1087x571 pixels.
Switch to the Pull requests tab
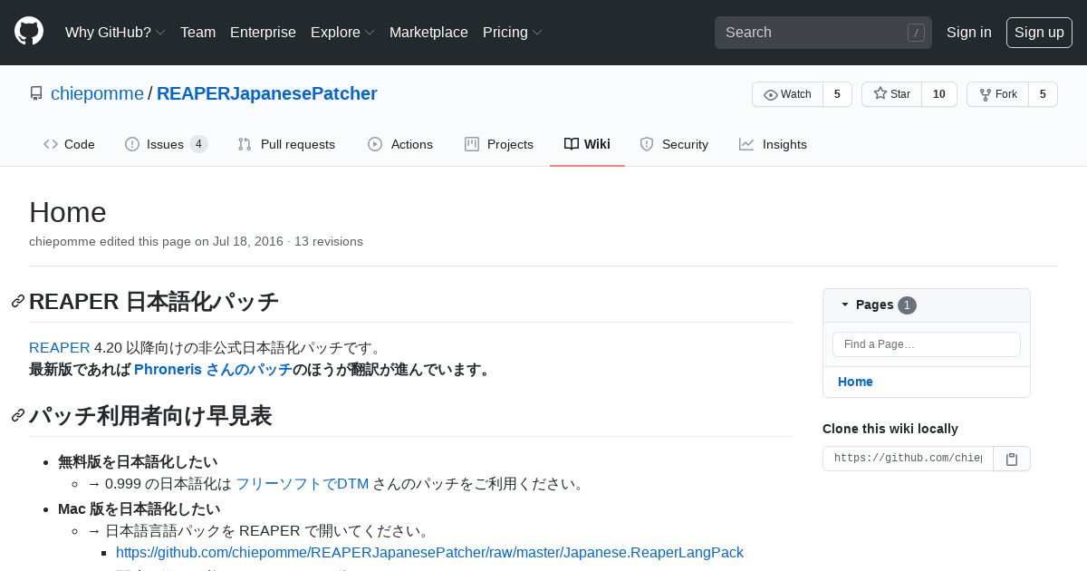[286, 144]
